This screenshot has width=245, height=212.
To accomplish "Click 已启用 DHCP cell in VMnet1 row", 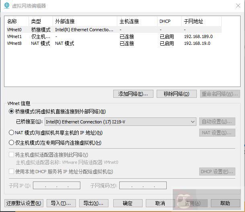I will [x=167, y=36].
